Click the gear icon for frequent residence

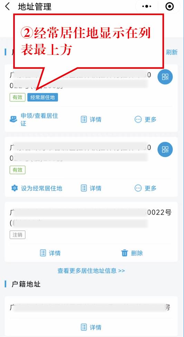click(14, 188)
